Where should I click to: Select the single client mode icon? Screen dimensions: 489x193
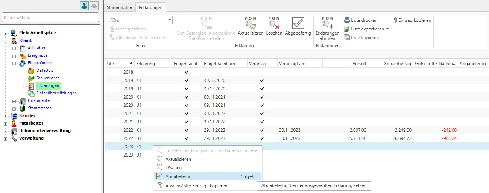pyautogui.click(x=84, y=5)
